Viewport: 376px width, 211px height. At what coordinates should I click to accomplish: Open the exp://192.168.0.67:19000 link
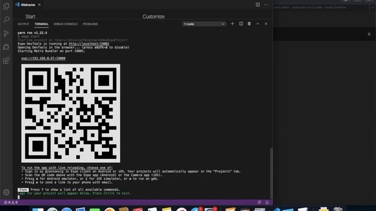43,59
